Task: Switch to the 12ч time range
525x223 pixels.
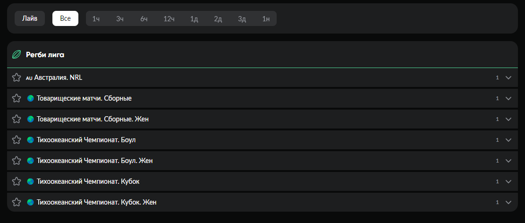Action: tap(169, 18)
